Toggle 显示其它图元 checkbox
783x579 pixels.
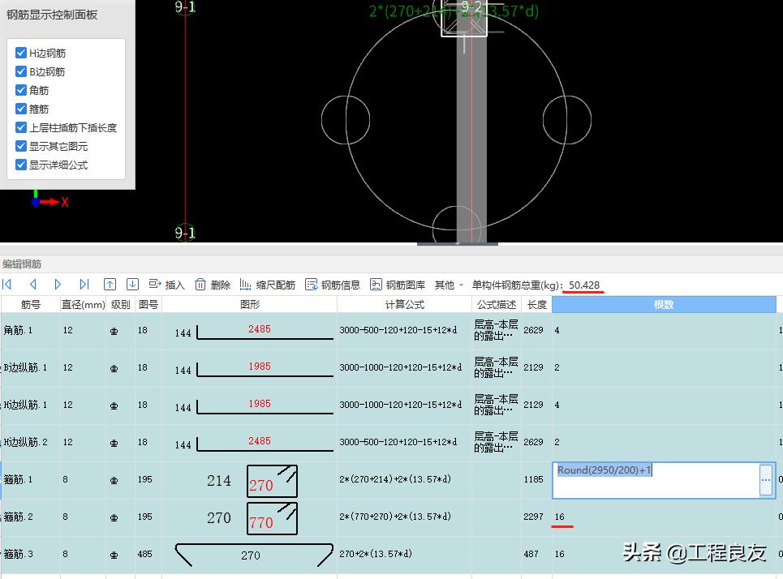click(x=21, y=146)
